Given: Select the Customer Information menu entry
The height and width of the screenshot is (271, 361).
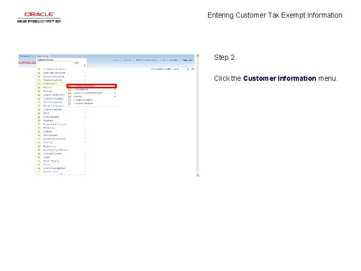Looking at the screenshot, I should pyautogui.click(x=92, y=86).
